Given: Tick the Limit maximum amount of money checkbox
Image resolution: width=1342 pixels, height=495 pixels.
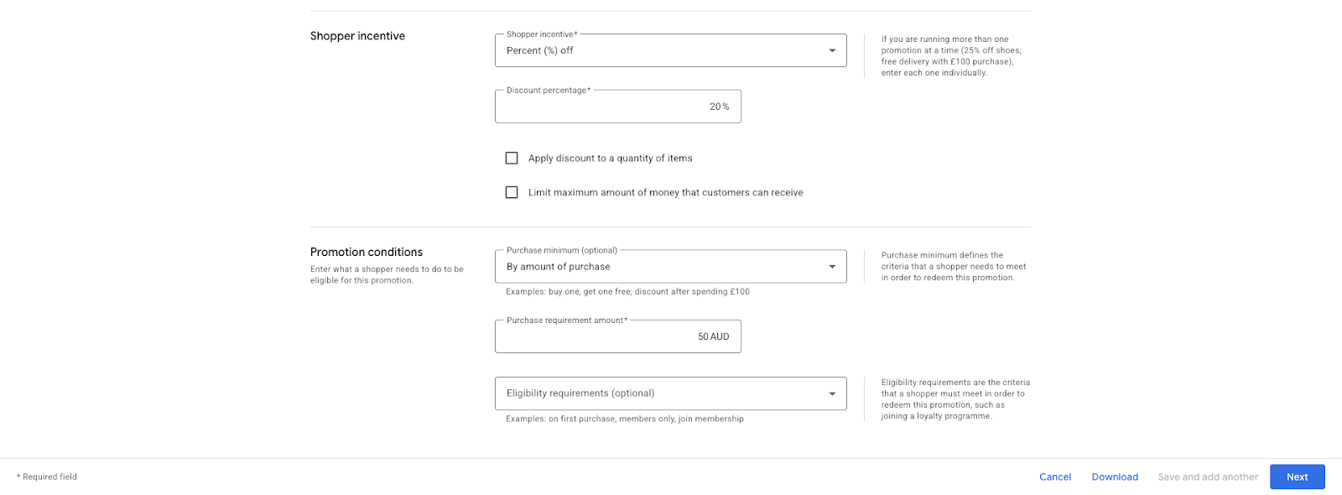Looking at the screenshot, I should [x=512, y=192].
